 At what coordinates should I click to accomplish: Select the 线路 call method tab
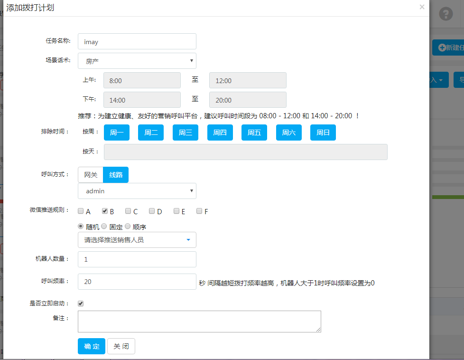click(x=116, y=175)
